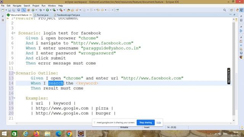Click 'burger' in the Examples table
The width and height of the screenshot is (244, 137).
(103, 113)
